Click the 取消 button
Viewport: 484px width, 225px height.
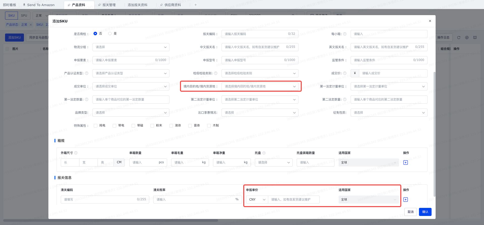(411, 212)
